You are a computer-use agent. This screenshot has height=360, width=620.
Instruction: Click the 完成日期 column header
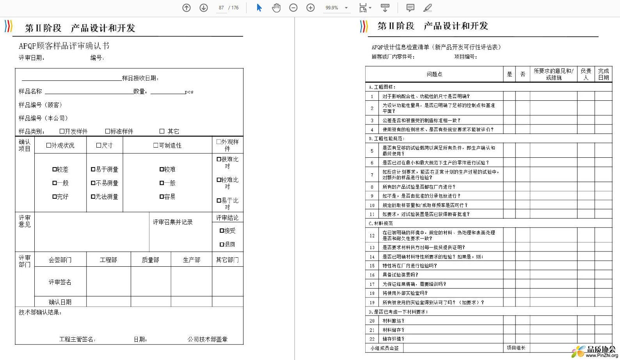coord(603,74)
